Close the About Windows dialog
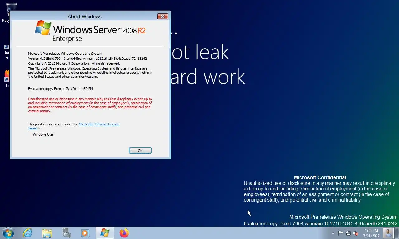Screen dimensions: 399x239 pos(162,16)
